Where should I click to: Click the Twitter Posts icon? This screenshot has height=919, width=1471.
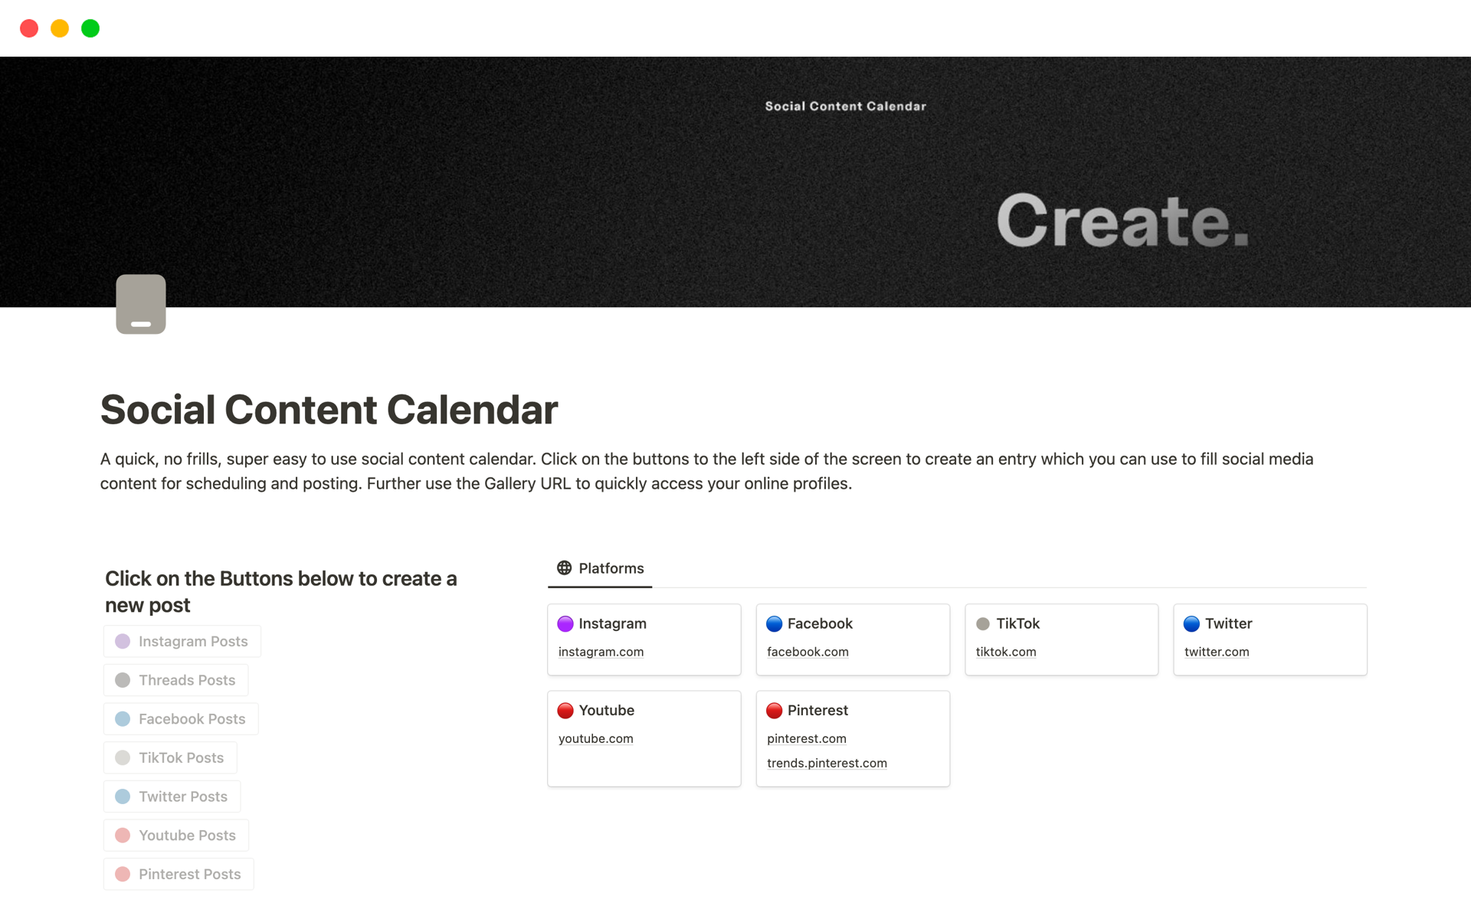[124, 796]
